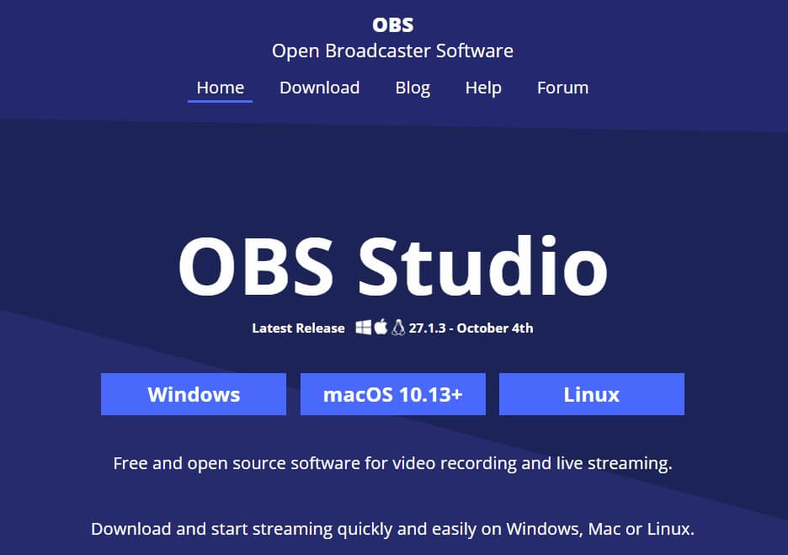Screen dimensions: 788x555
Task: Open the Help section in navigation
Action: (x=483, y=88)
